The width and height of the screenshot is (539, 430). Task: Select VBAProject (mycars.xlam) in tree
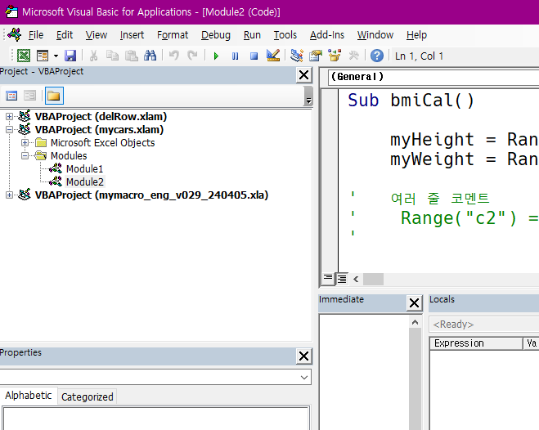click(99, 129)
